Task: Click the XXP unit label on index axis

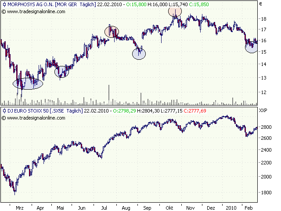Action: coord(263,110)
